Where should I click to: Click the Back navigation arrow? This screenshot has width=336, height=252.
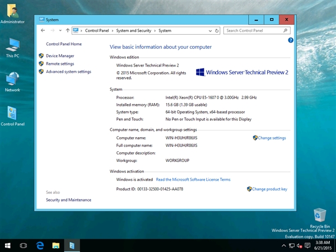pyautogui.click(x=44, y=31)
